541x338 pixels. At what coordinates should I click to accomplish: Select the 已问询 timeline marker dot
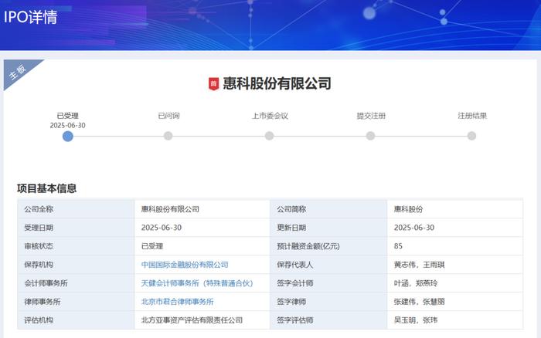(x=168, y=136)
